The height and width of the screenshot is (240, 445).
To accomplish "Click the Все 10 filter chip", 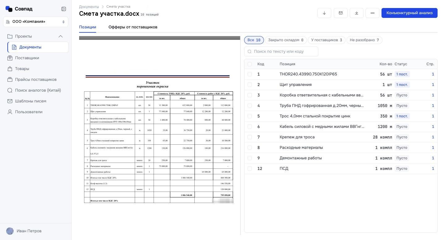I will (x=254, y=40).
